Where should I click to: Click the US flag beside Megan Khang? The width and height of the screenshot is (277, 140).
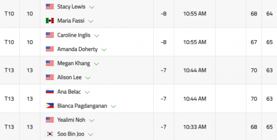pos(50,63)
